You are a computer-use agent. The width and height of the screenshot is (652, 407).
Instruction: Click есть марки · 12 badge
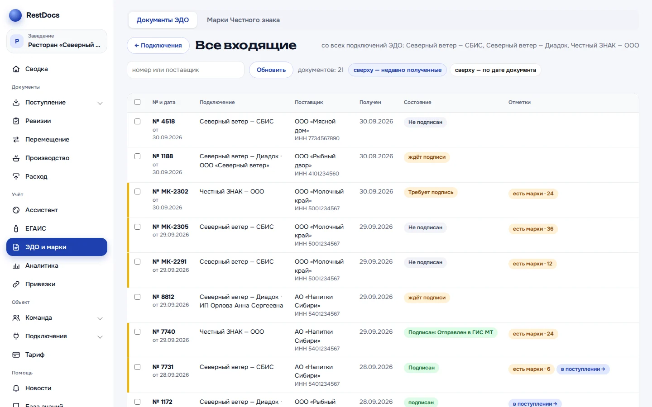coord(532,264)
